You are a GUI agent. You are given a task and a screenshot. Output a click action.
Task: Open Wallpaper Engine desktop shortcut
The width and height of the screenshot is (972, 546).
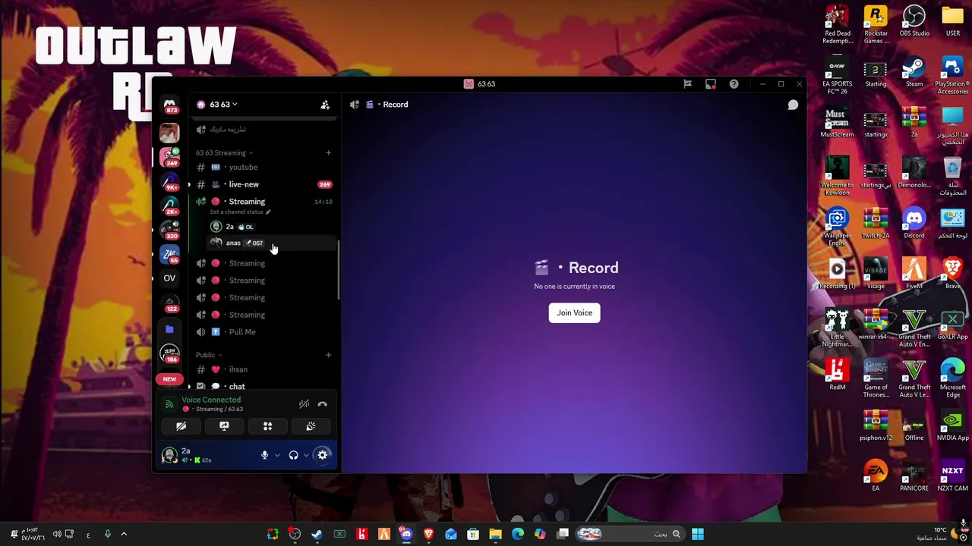[x=837, y=227]
